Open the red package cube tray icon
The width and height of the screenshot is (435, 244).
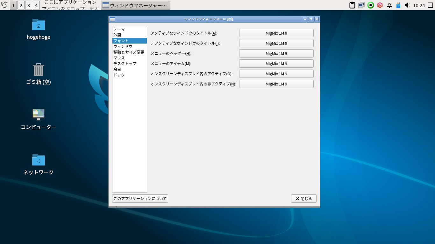[x=380, y=5]
